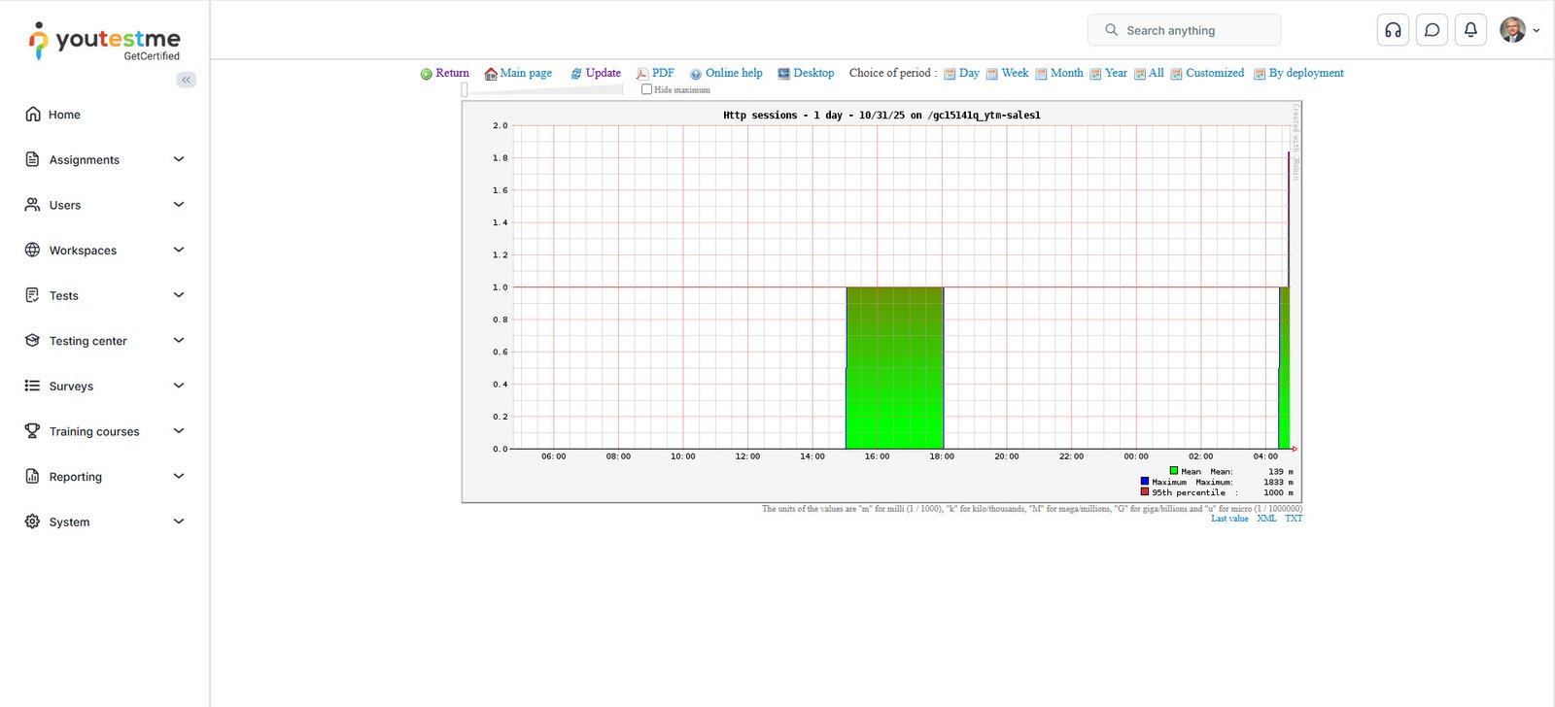Click the headset support icon
This screenshot has height=707, width=1555.
[x=1393, y=30]
